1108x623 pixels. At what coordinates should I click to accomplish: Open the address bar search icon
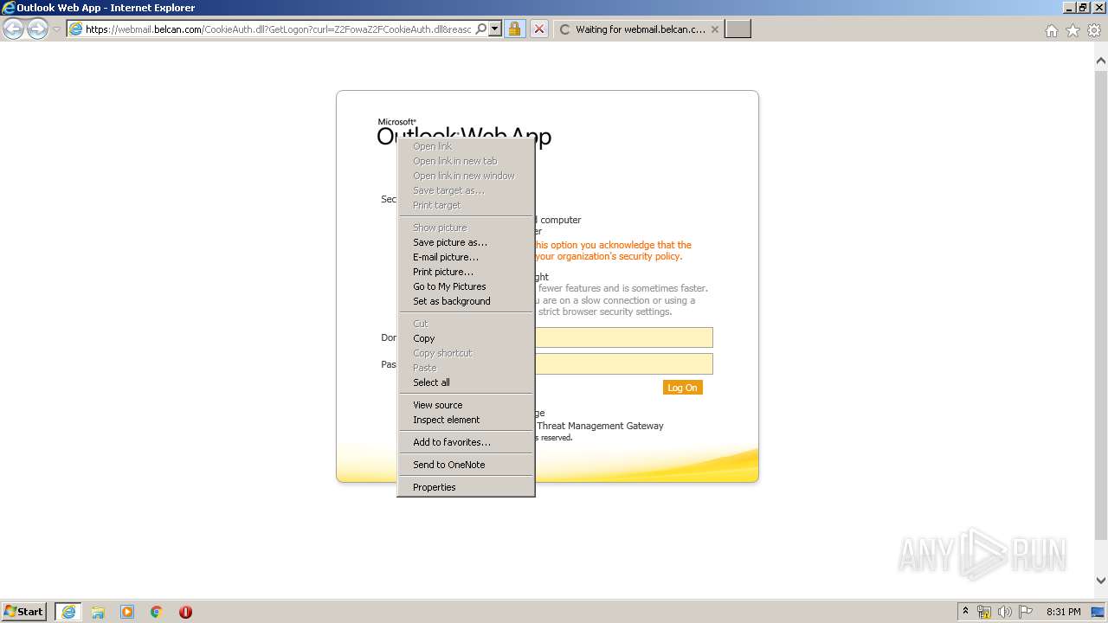click(x=481, y=29)
